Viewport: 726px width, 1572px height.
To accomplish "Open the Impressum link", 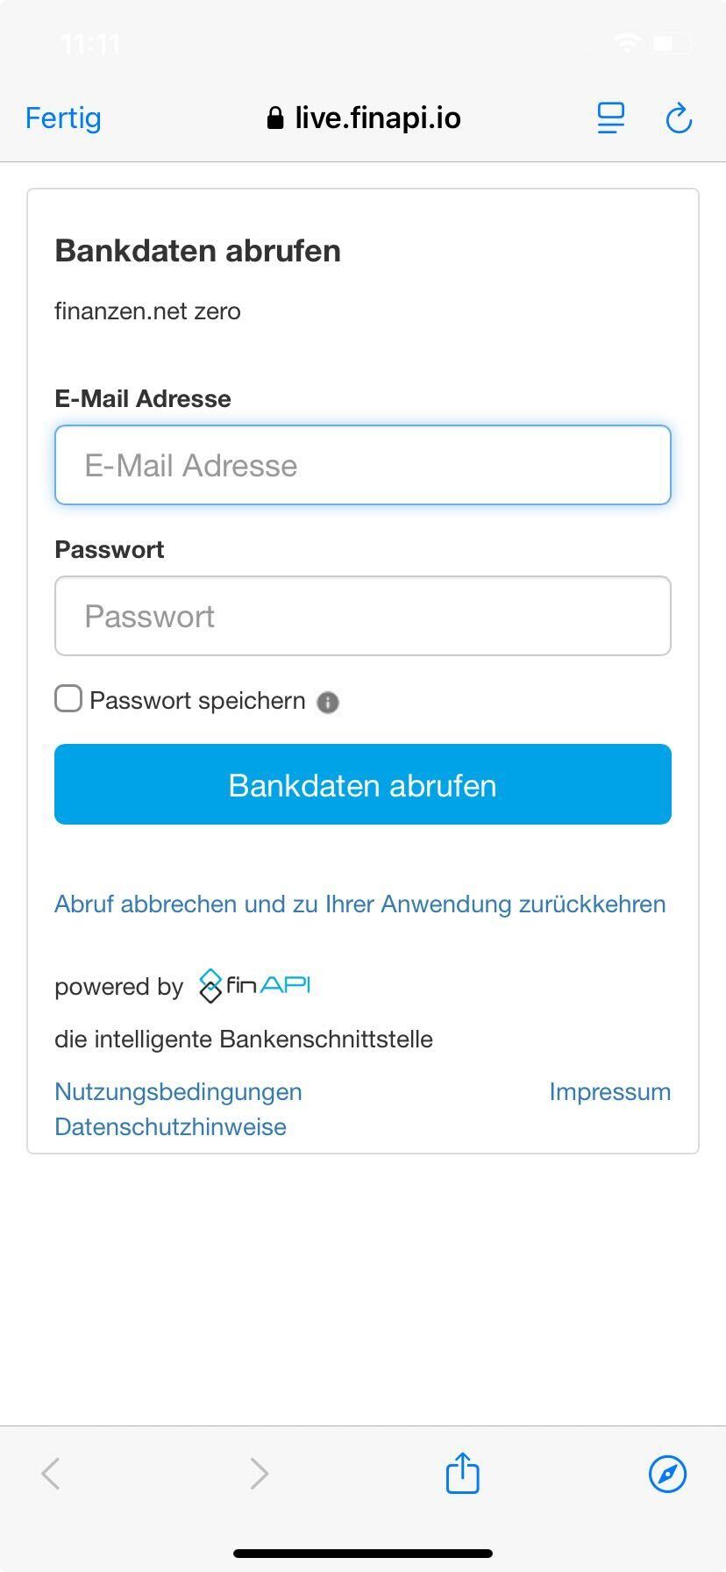I will click(609, 1091).
